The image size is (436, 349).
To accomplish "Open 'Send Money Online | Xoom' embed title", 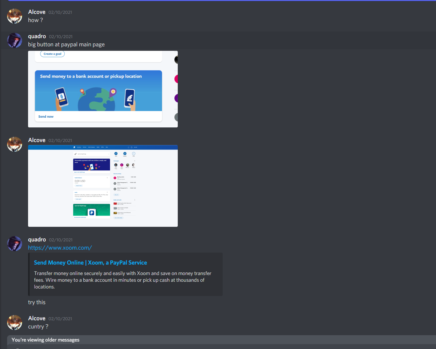I will pyautogui.click(x=90, y=263).
